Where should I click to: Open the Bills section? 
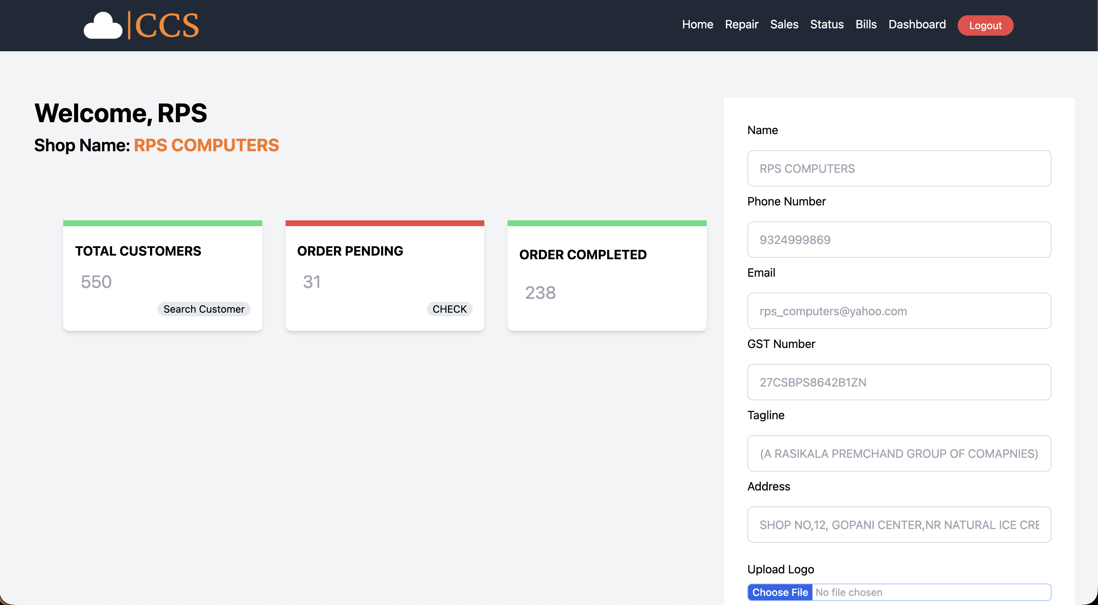click(x=866, y=24)
